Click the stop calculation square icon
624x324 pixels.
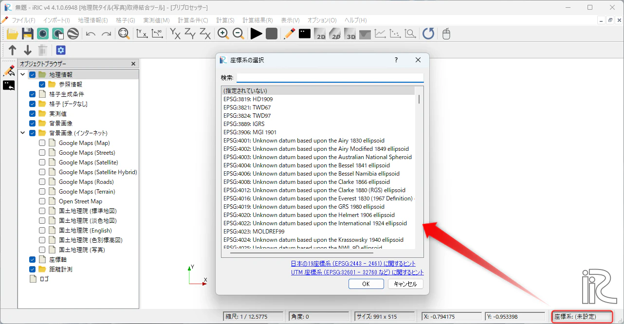pyautogui.click(x=272, y=34)
